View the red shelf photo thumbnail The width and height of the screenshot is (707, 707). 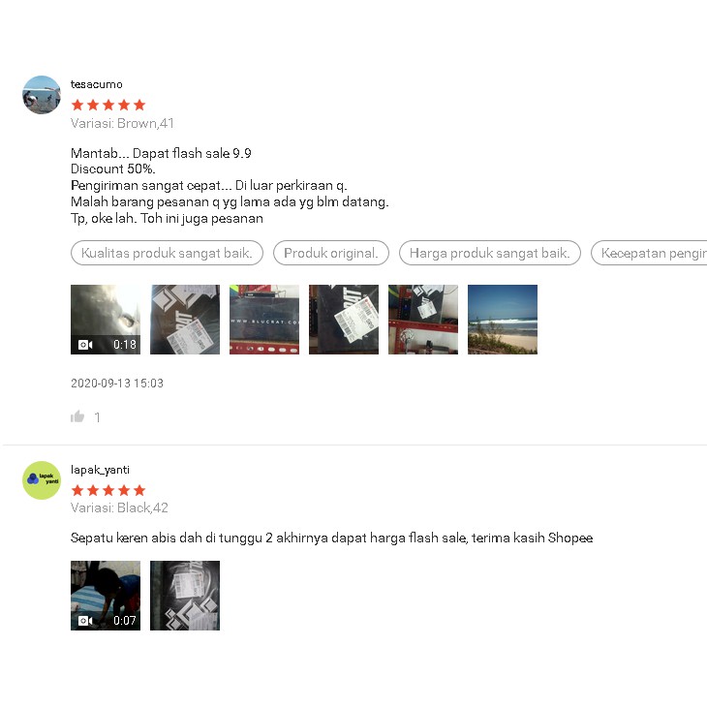coord(423,320)
